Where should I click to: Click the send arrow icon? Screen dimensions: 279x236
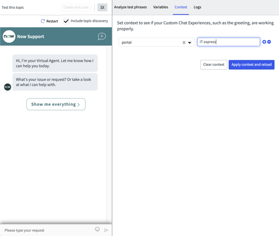tap(106, 230)
